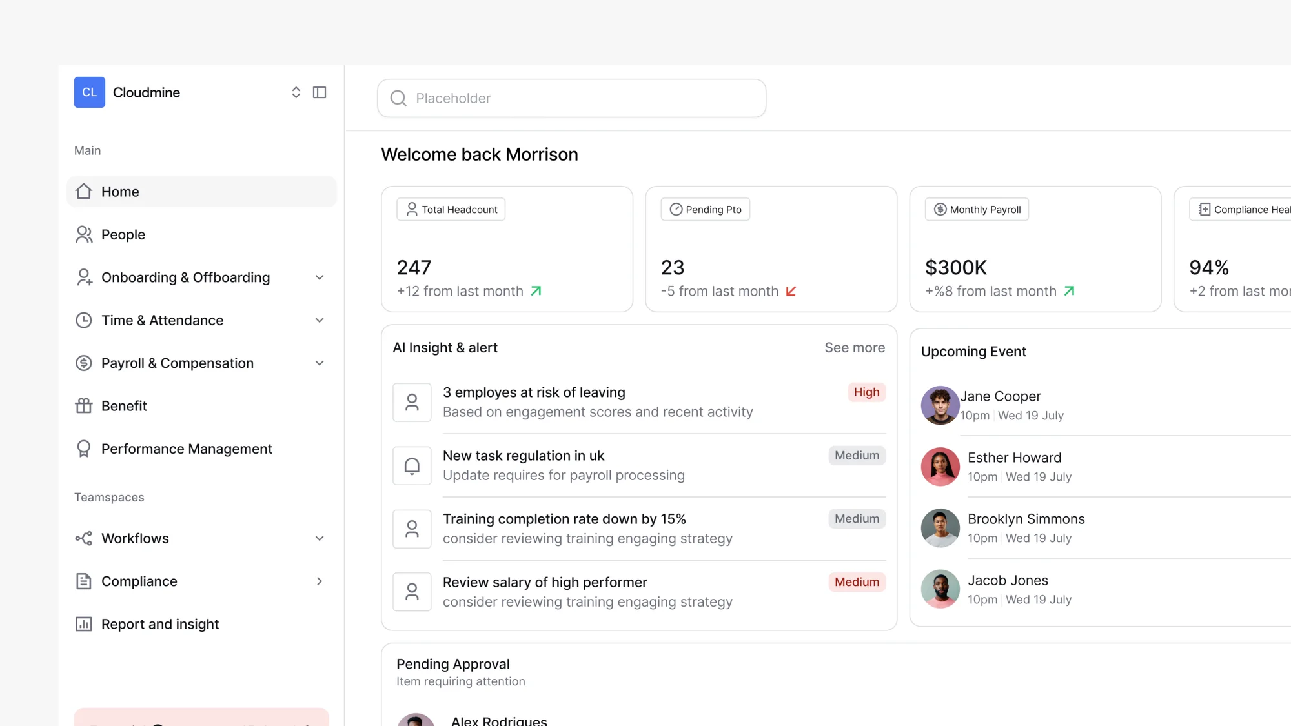The width and height of the screenshot is (1291, 726).
Task: Open Onboarding & Offboarding menu item
Action: (201, 277)
